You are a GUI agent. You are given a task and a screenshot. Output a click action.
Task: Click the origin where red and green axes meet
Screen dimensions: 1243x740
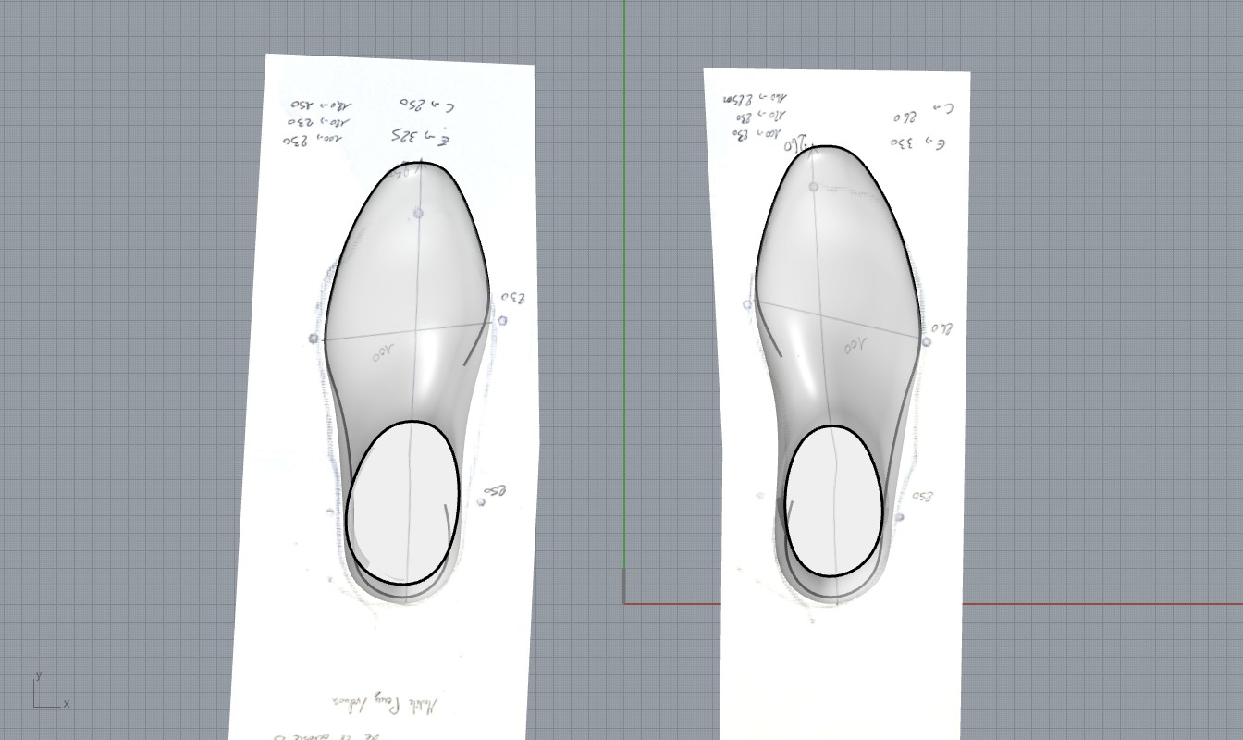624,604
